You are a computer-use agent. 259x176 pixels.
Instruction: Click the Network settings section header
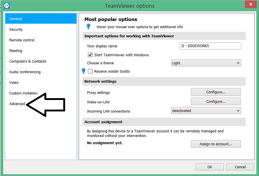[164, 82]
